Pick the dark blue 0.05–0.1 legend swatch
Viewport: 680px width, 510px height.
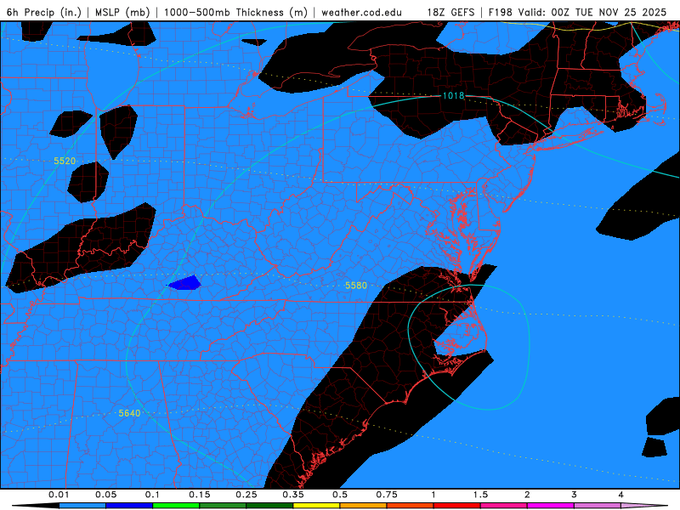(x=129, y=506)
